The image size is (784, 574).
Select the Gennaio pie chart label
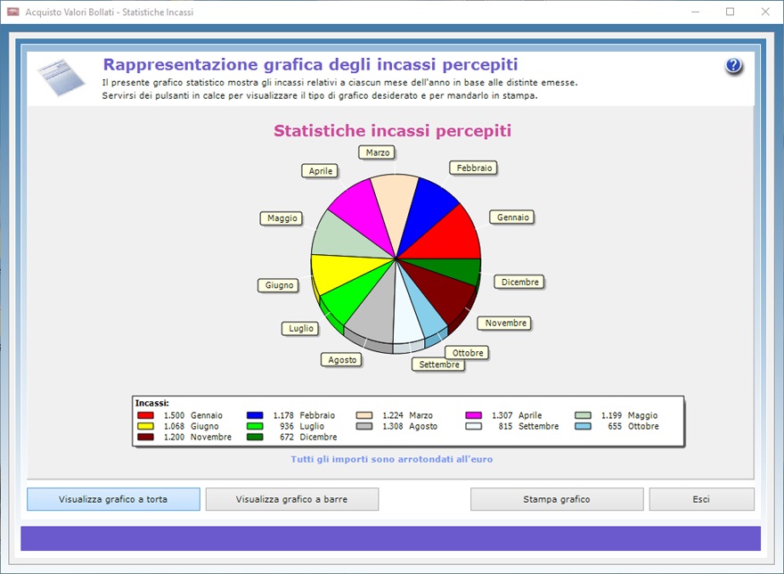click(x=512, y=217)
